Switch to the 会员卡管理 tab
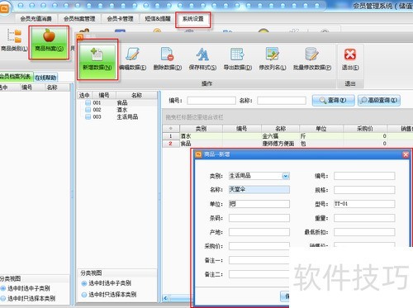Viewport: 413px width, 308px height. pos(120,19)
